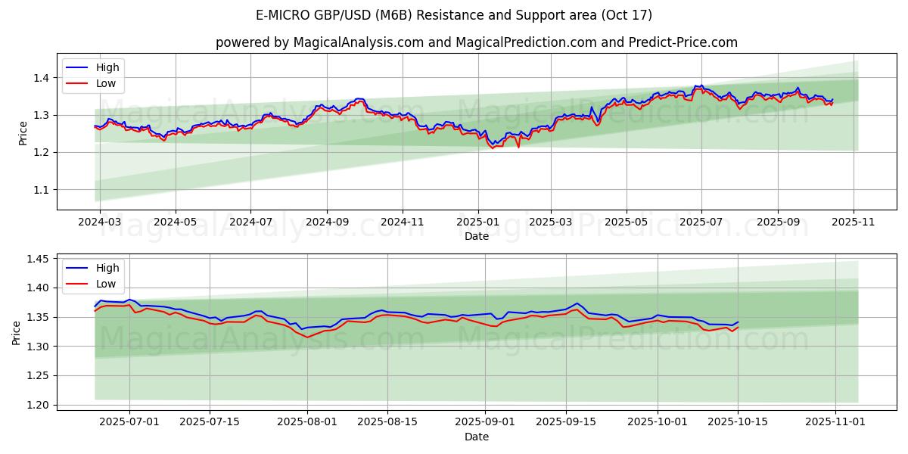This screenshot has height=454, width=908.
Task: Select the High label in the top chart legend
Action: [x=107, y=67]
